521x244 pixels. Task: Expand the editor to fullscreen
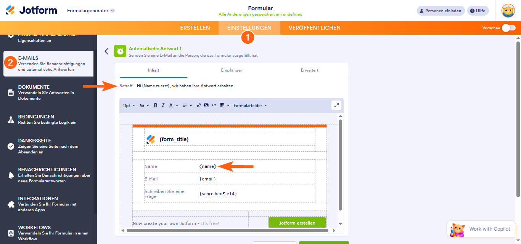pos(336,105)
